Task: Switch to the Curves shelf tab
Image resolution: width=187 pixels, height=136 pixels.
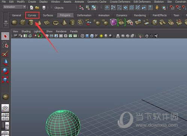Action: [32, 15]
